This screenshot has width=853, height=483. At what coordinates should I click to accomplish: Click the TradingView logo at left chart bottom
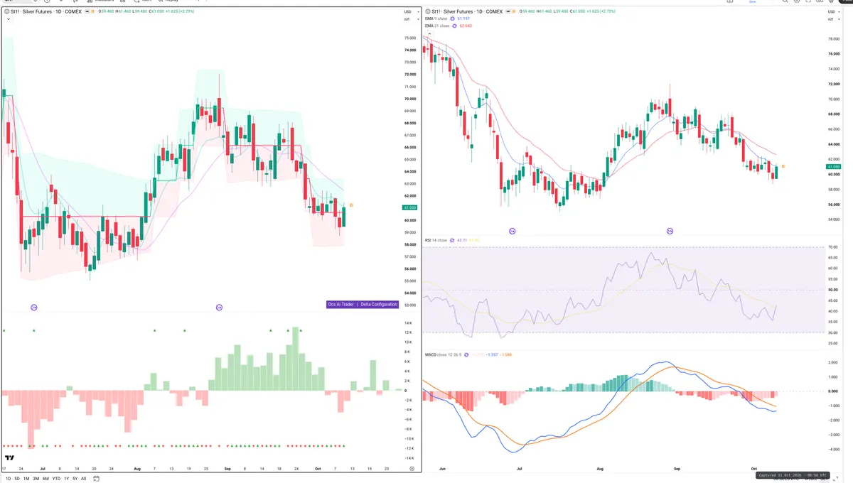(x=10, y=458)
